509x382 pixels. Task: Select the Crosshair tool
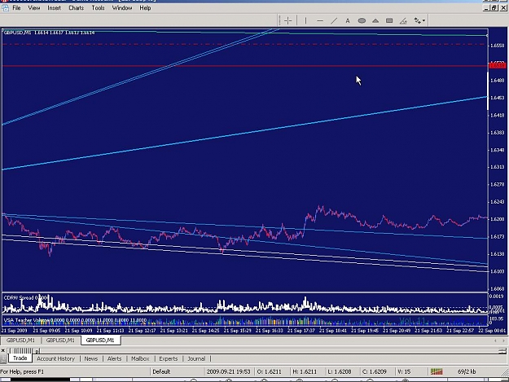point(288,21)
